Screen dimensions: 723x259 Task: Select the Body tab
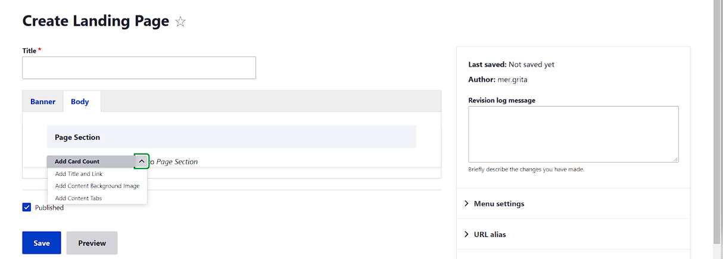click(x=80, y=102)
